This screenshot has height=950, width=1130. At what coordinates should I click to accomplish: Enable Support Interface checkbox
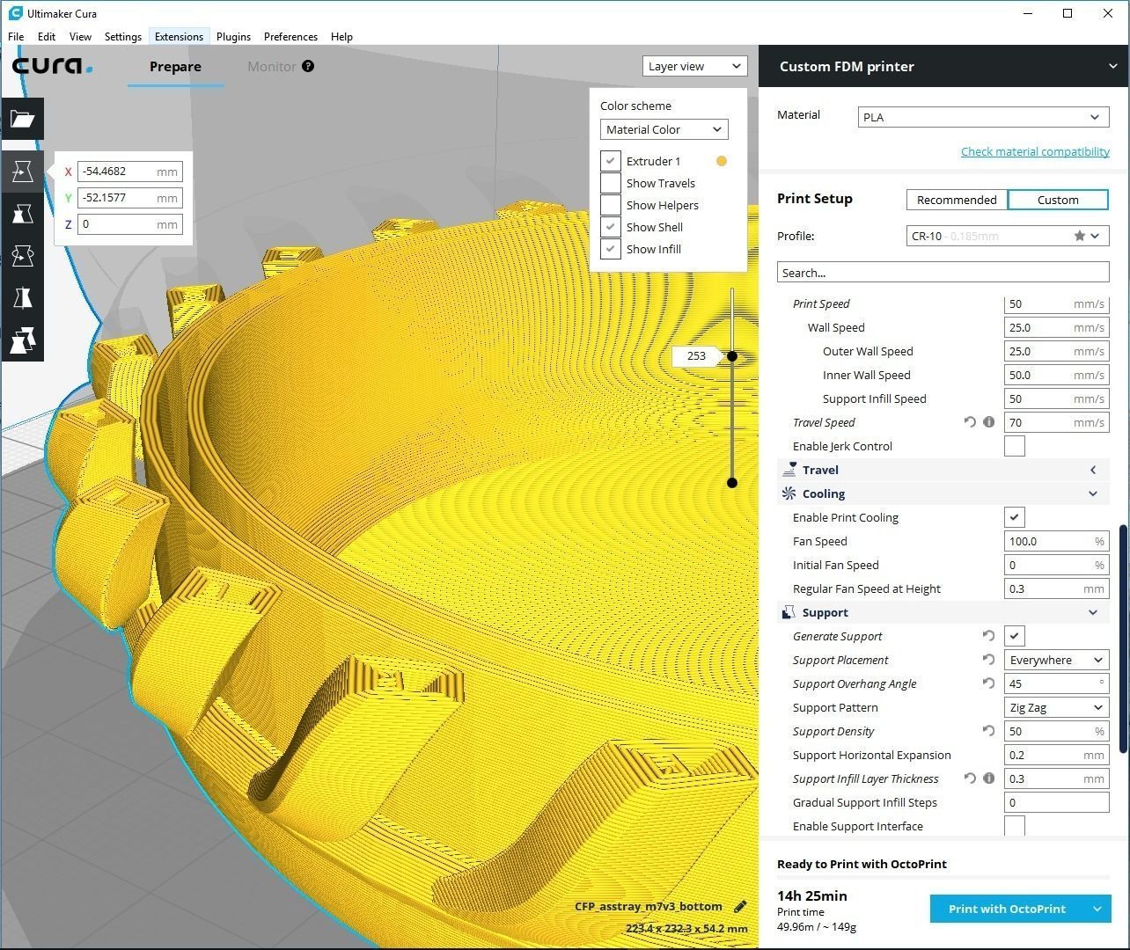coord(1015,826)
